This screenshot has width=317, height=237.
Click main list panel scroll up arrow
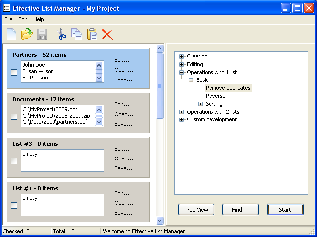pyautogui.click(x=159, y=48)
